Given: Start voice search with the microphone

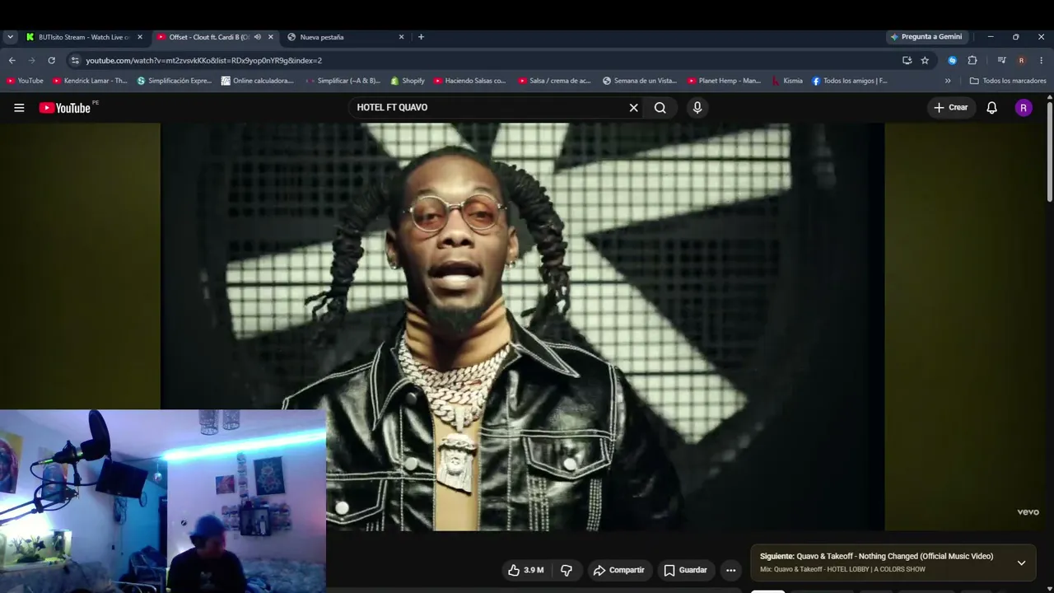Looking at the screenshot, I should (697, 108).
